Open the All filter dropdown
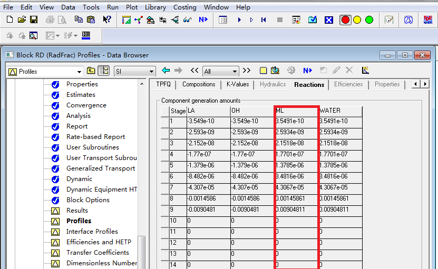The width and height of the screenshot is (438, 269). tap(235, 72)
